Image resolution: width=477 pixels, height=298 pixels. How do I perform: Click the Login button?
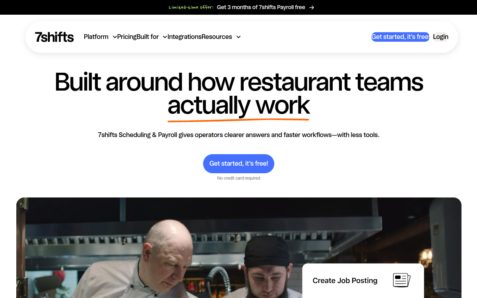[x=440, y=37]
